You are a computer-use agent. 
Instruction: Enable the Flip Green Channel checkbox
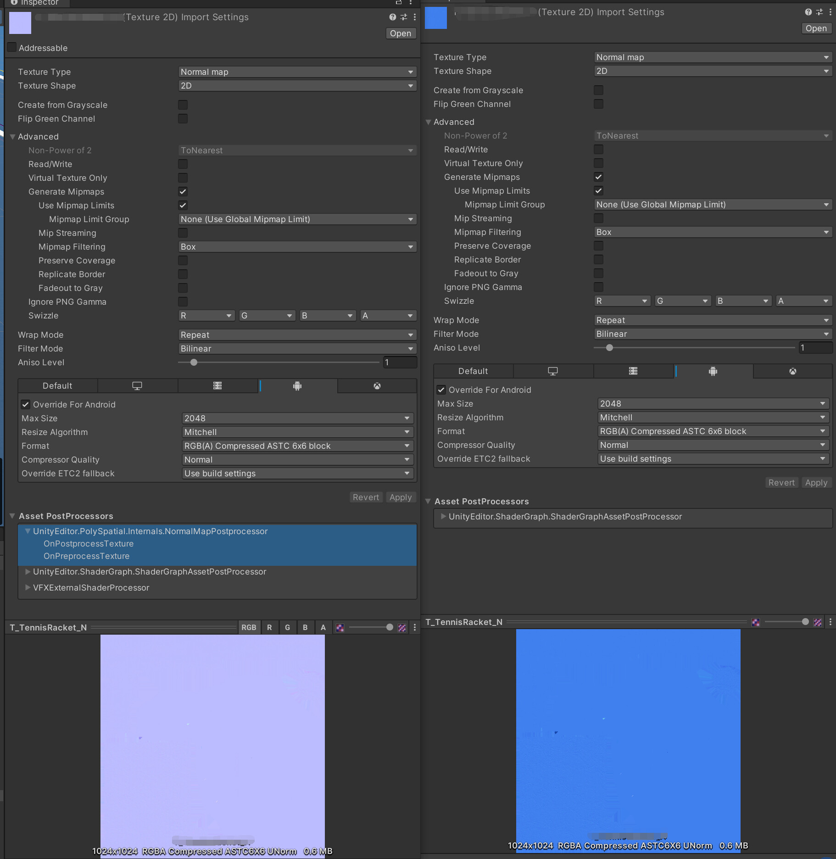tap(183, 118)
